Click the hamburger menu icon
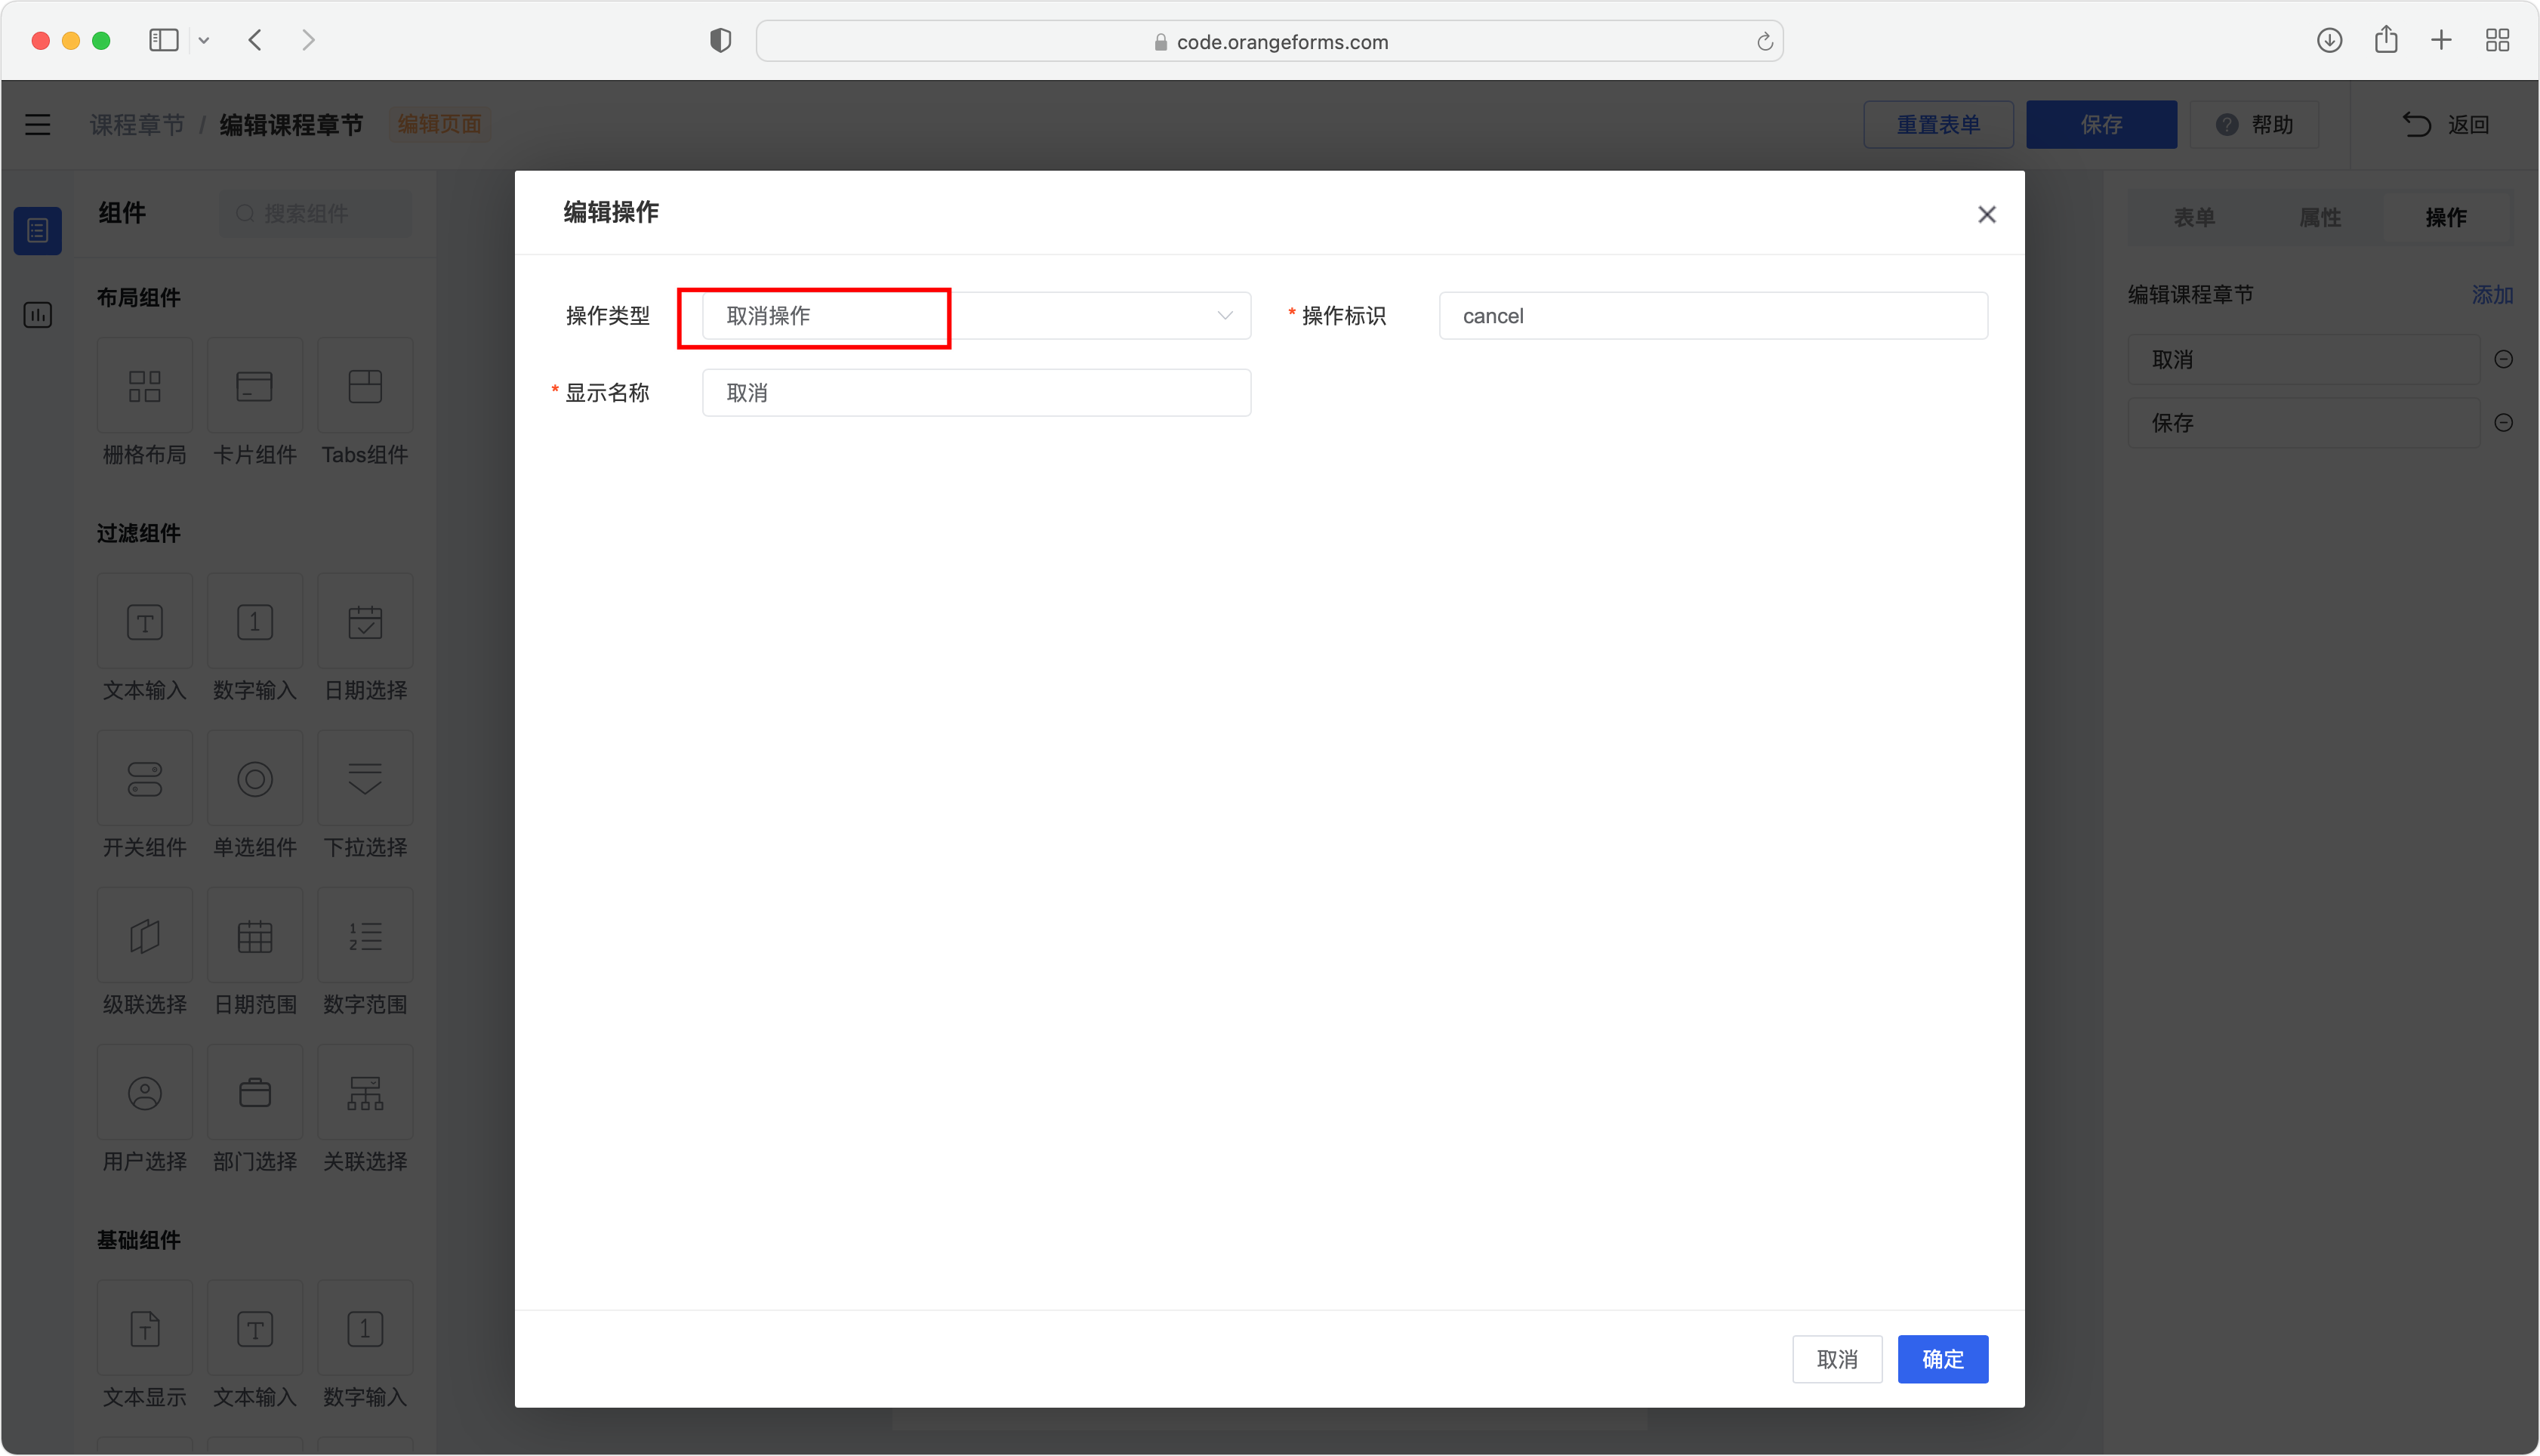2540x1456 pixels. (x=38, y=124)
